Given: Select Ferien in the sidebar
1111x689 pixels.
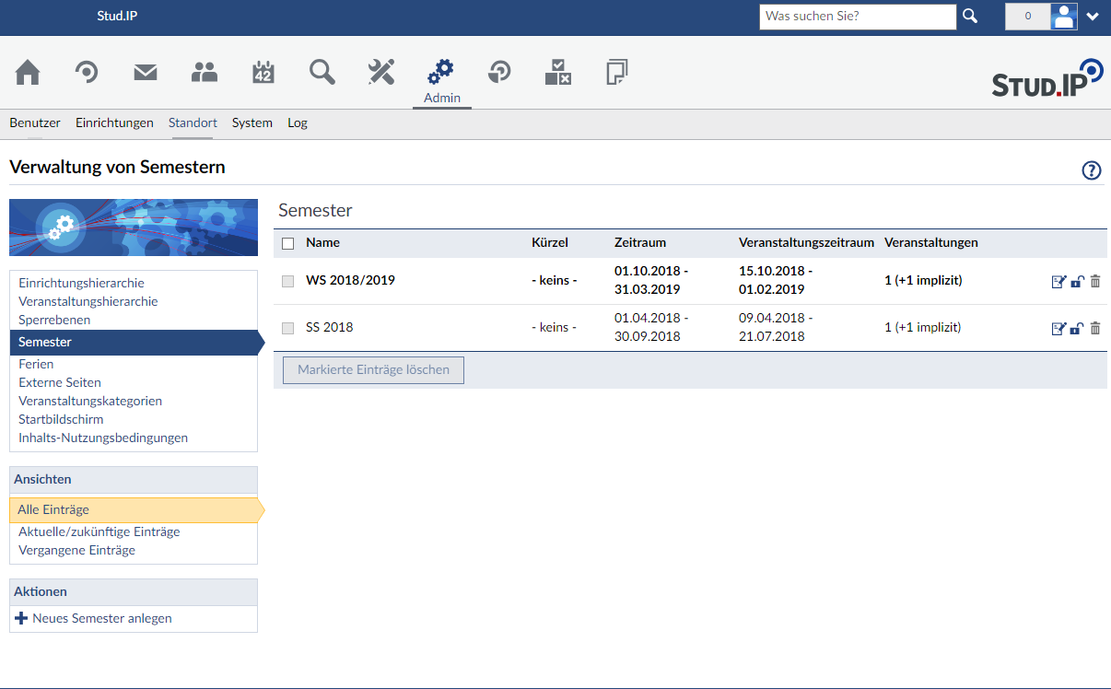Looking at the screenshot, I should tap(36, 364).
